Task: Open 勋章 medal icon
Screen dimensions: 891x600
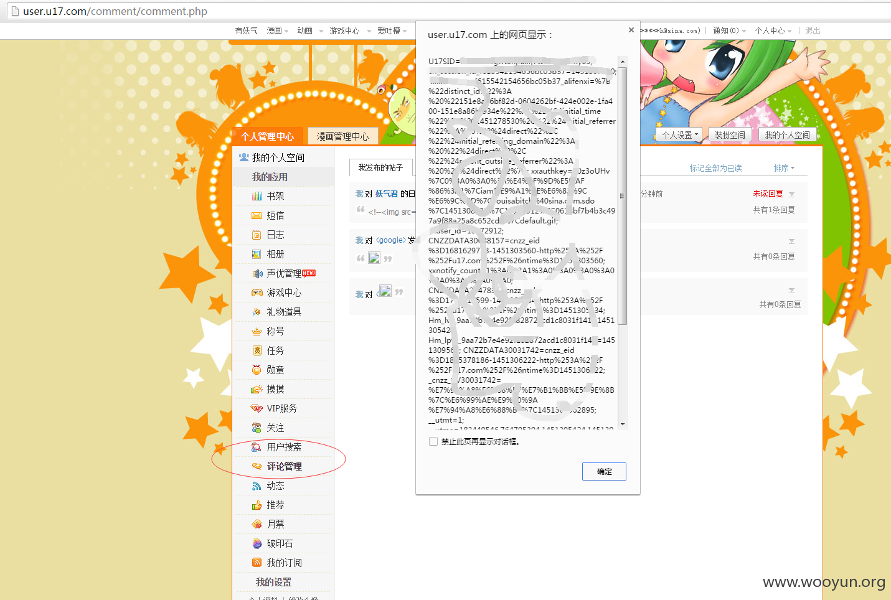Action: point(257,370)
